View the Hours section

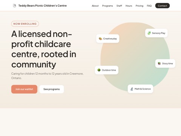[129, 6]
